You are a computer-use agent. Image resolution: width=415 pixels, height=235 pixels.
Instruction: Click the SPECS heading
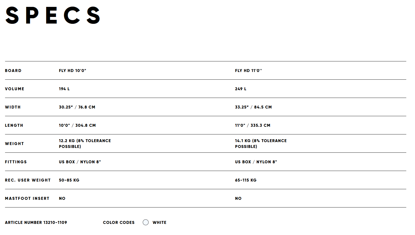(x=53, y=16)
